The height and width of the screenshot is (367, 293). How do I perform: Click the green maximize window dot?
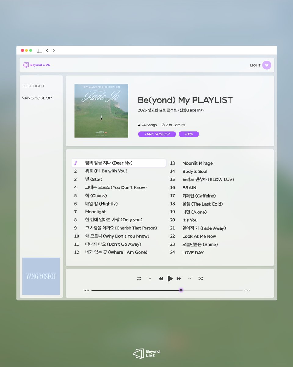pos(31,50)
